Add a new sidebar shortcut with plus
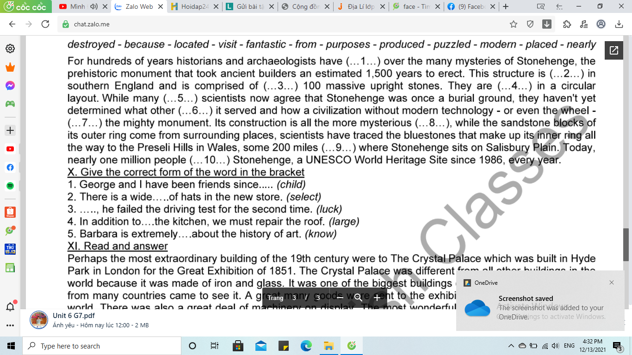 tap(10, 130)
